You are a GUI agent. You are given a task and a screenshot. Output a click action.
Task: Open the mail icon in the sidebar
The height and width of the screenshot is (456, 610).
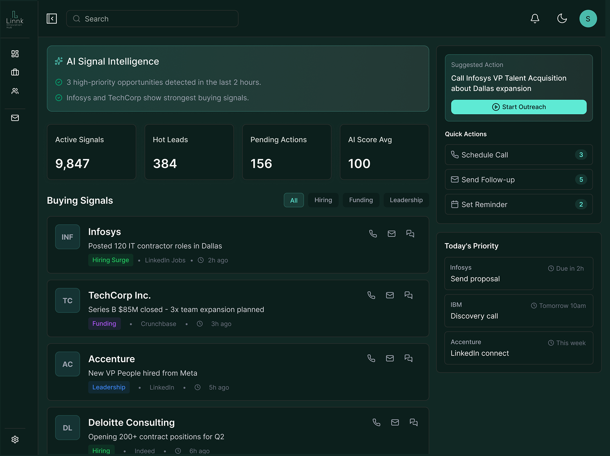click(15, 118)
